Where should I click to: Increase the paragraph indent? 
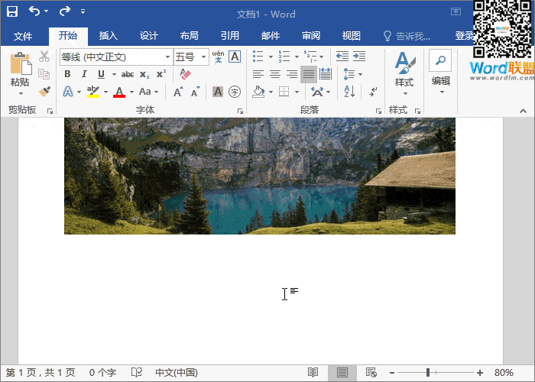point(358,57)
